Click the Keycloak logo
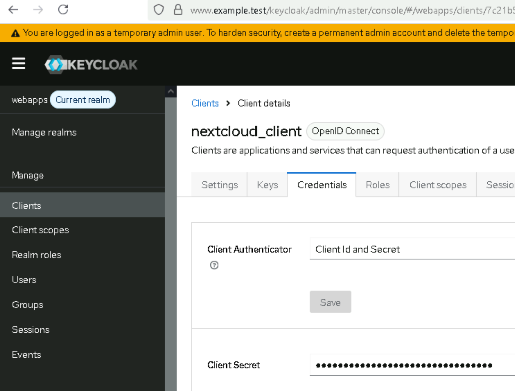515x391 pixels. 91,64
